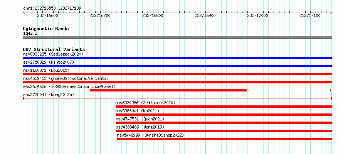343x154 pixels.
Task: Open the nsv4389486 (Wong2019) label
Action: pos(140,127)
